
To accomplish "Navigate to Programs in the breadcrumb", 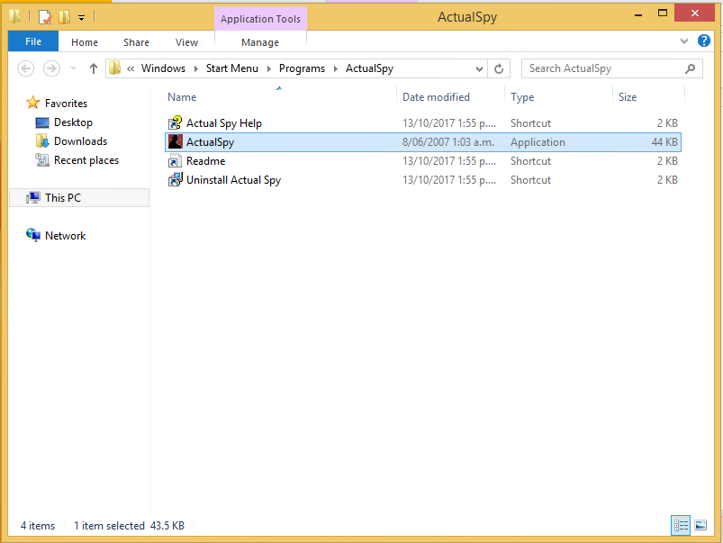I will pyautogui.click(x=302, y=68).
